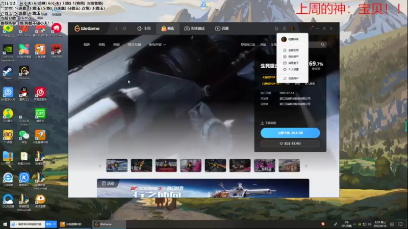Open 虎牙直播 desktop icon
The width and height of the screenshot is (408, 229).
[40, 201]
